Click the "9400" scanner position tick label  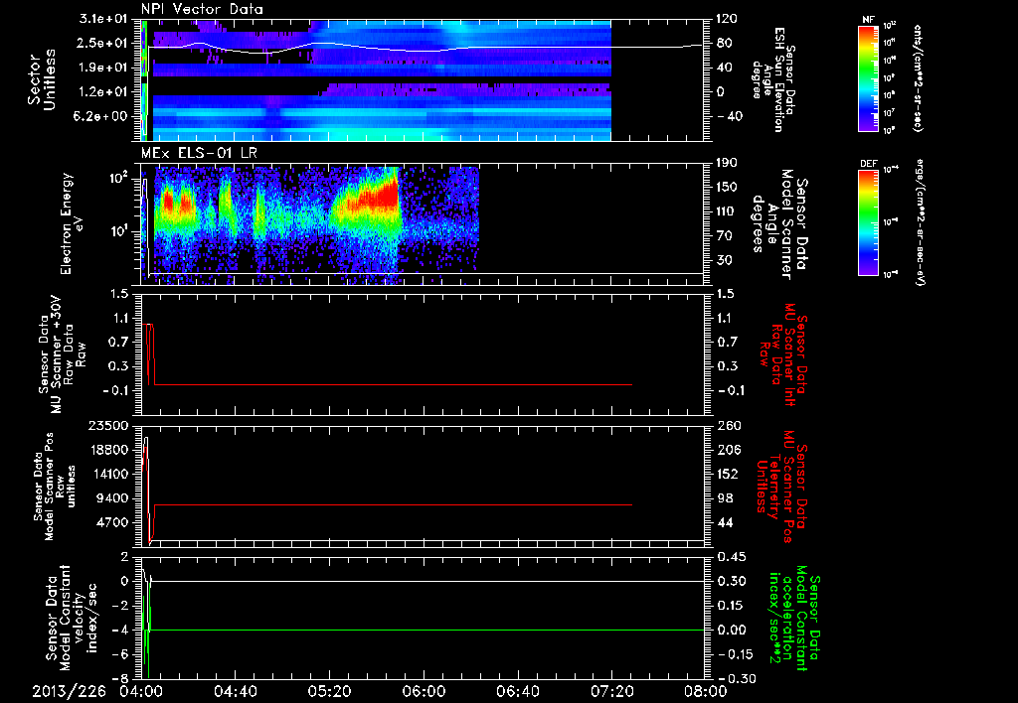click(x=113, y=498)
